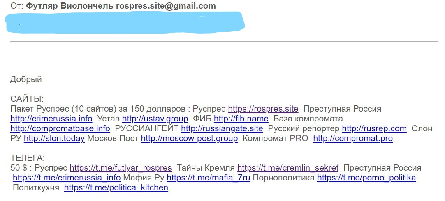Follow the t.me/crimerussia_info Telegram link
The width and height of the screenshot is (445, 201).
point(67,178)
